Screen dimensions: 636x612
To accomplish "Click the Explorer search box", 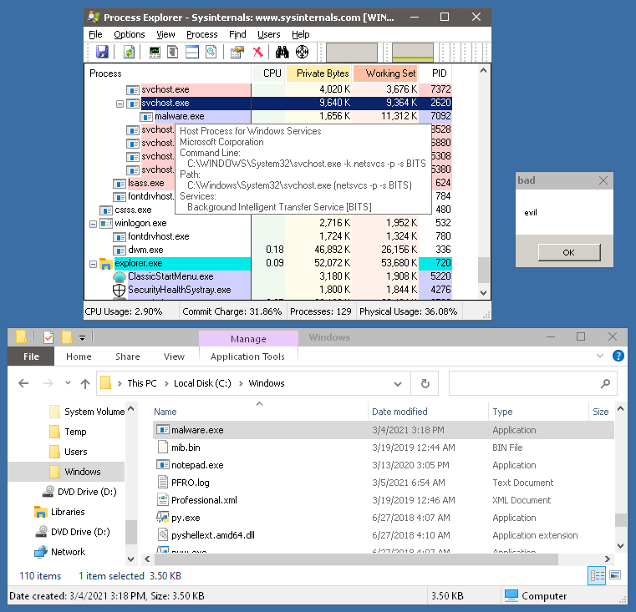I will [532, 383].
